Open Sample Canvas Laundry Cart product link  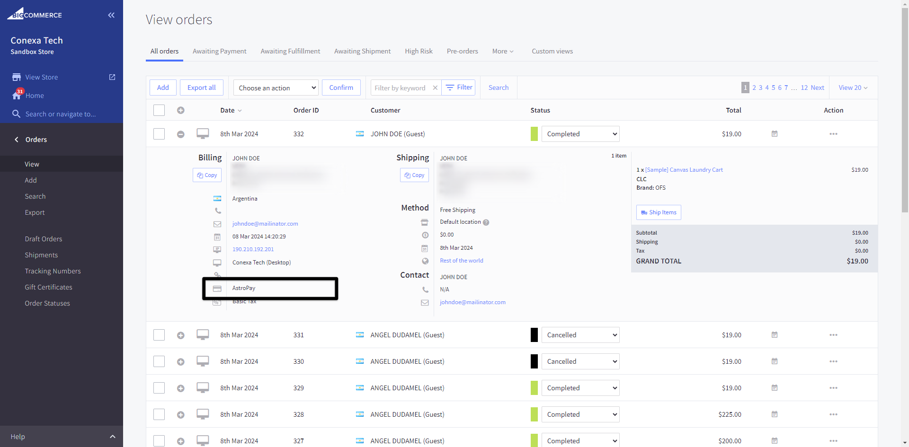pyautogui.click(x=684, y=170)
